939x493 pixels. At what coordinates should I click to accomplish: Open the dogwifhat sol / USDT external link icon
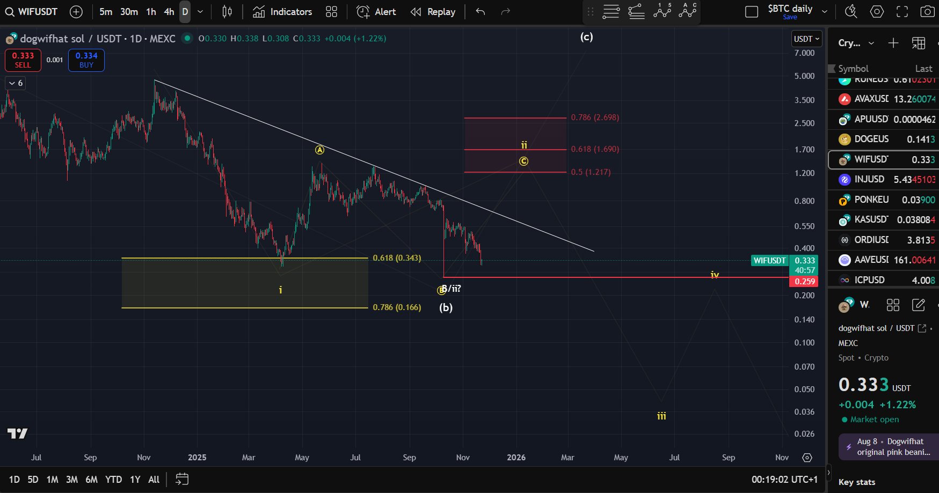[922, 328]
